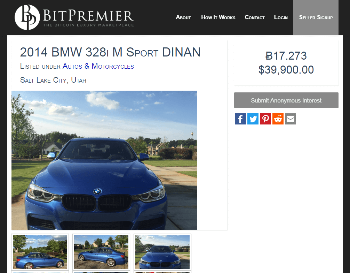Pin the listing on Pinterest

pos(265,119)
